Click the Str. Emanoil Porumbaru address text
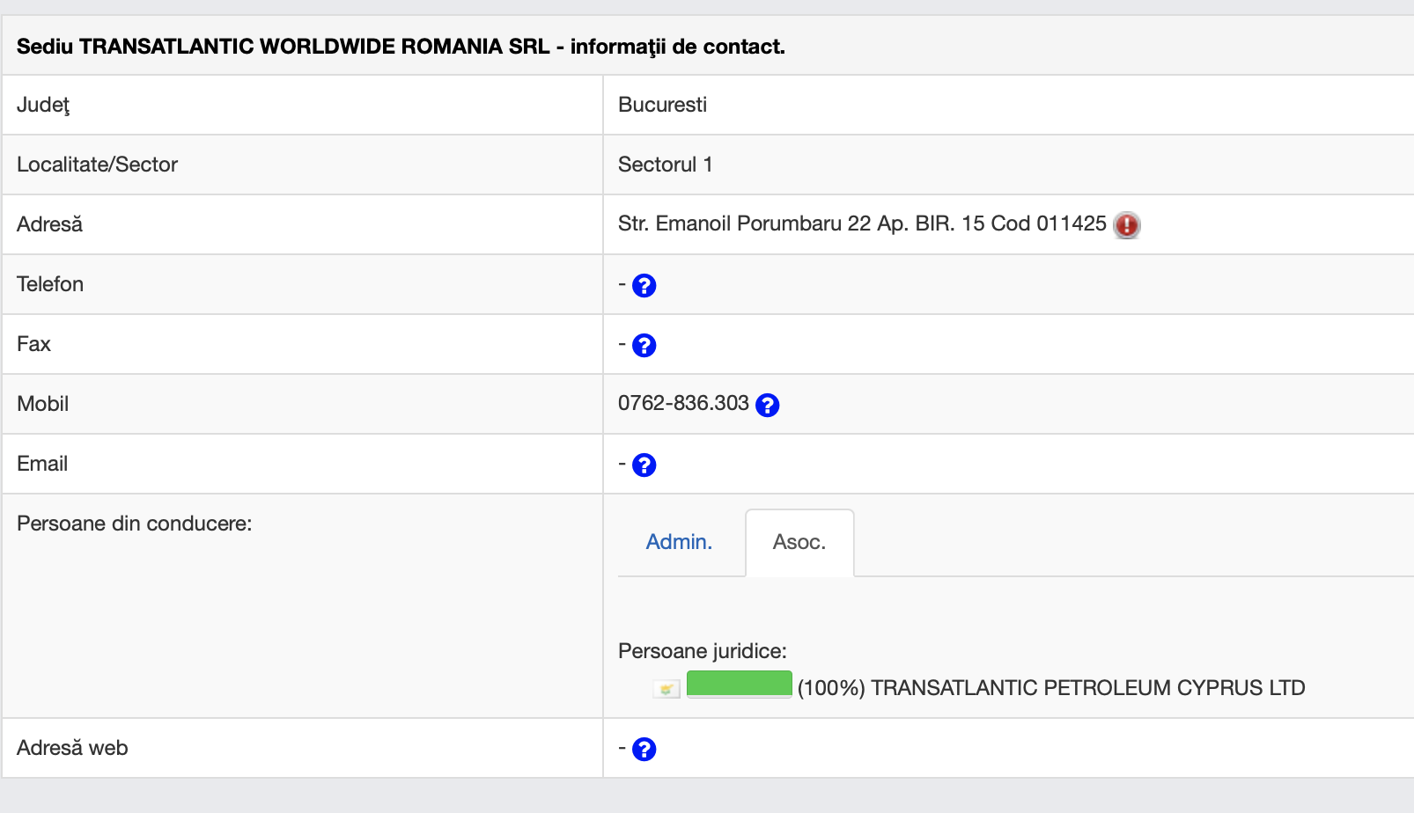1414x813 pixels. [x=861, y=223]
